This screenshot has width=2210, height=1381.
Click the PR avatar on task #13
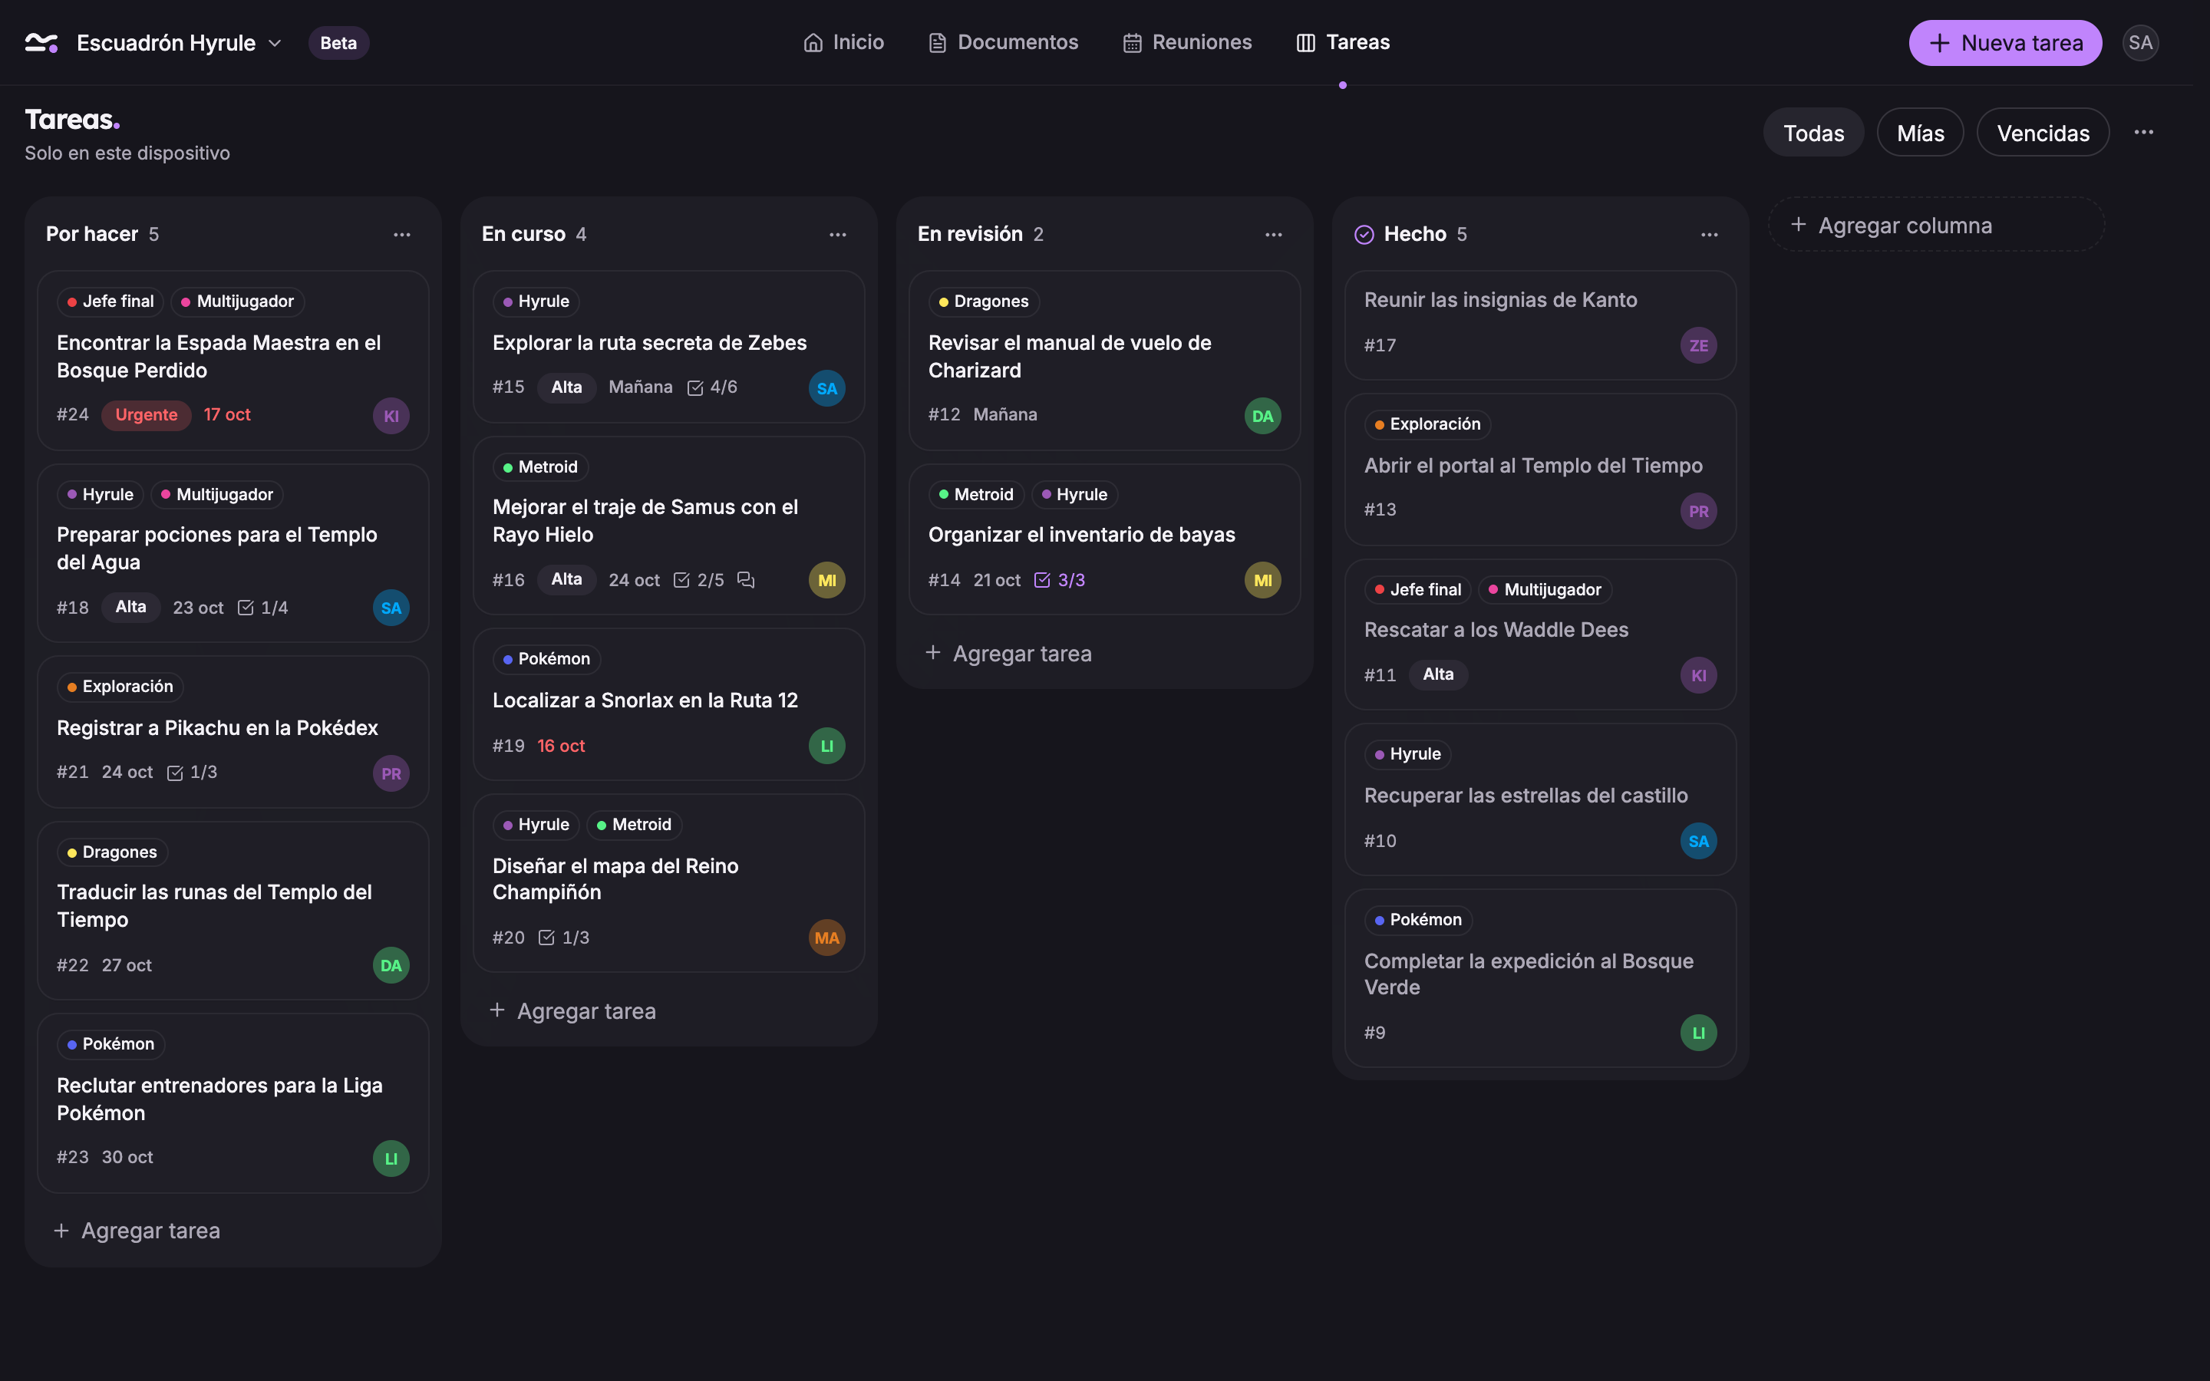click(x=1697, y=510)
